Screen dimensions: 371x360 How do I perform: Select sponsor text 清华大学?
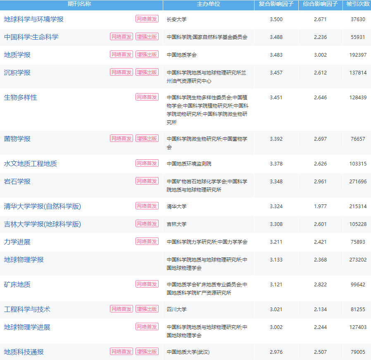click(x=176, y=206)
